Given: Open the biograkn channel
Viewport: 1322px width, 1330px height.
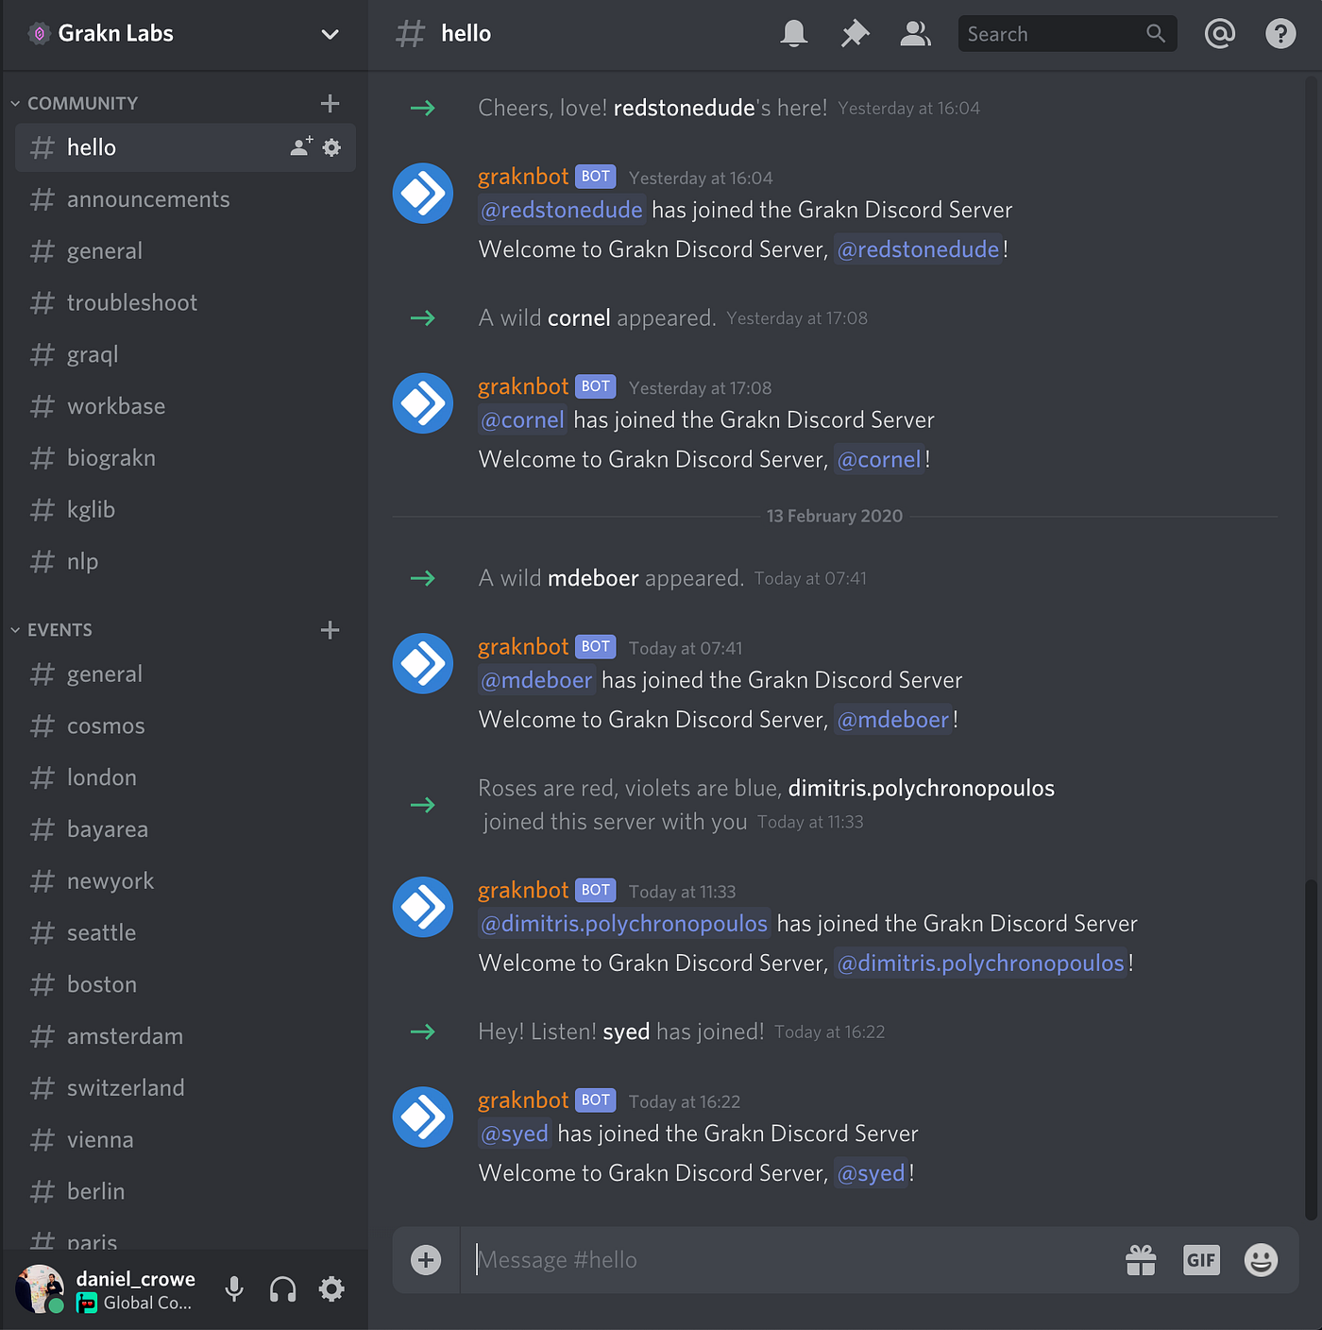Looking at the screenshot, I should coord(185,458).
